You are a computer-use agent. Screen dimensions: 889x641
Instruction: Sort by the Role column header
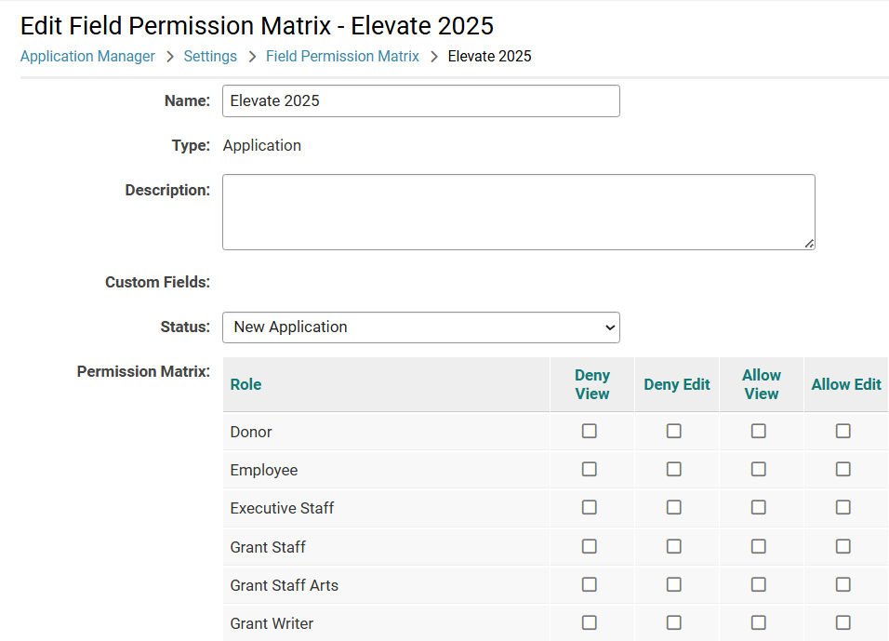[x=245, y=384]
